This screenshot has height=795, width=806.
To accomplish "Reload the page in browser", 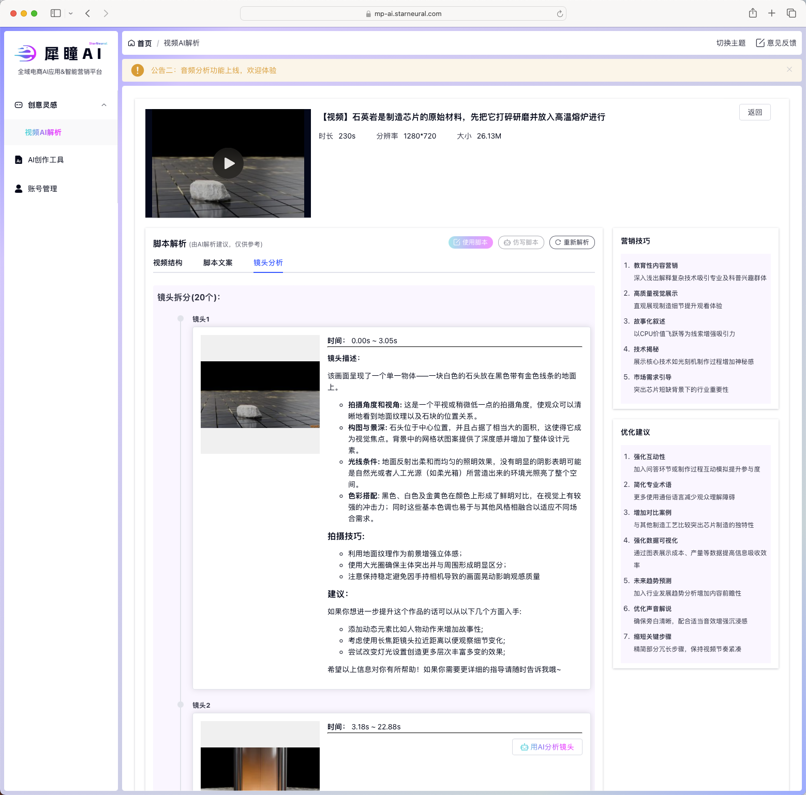I will pyautogui.click(x=560, y=14).
